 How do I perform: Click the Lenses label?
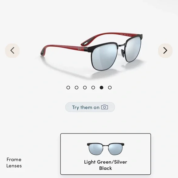click(14, 166)
